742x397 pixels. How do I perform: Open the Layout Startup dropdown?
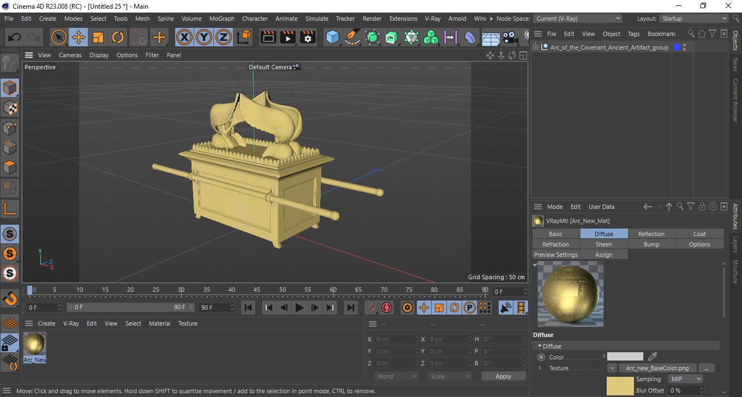point(694,19)
